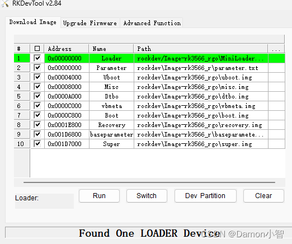Image resolution: width=292 pixels, height=244 pixels.
Task: Uncheck the baseparameter row checkbox
Action: pyautogui.click(x=37, y=134)
